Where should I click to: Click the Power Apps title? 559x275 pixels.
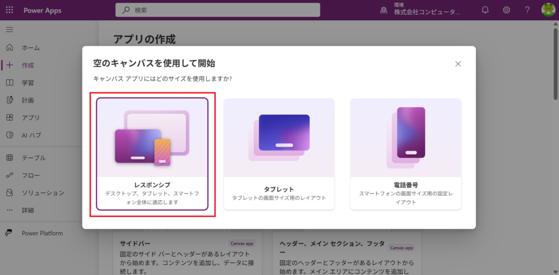(43, 10)
